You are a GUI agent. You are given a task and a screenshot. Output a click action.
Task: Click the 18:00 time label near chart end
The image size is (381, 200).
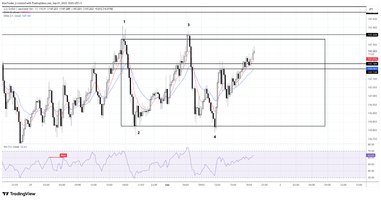pyautogui.click(x=249, y=184)
